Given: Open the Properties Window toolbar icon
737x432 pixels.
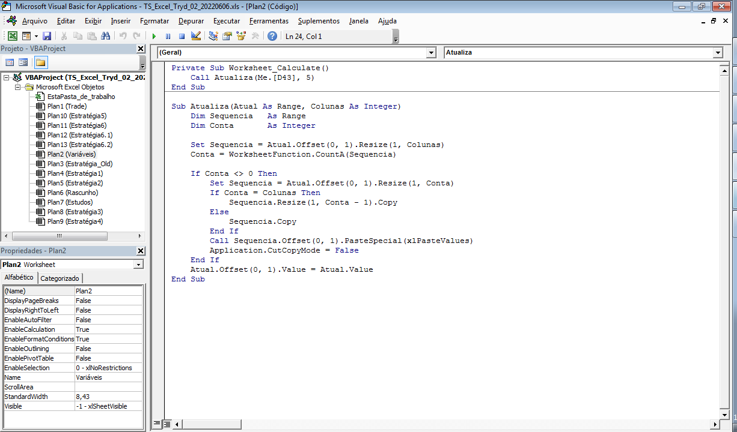Looking at the screenshot, I should tap(227, 36).
